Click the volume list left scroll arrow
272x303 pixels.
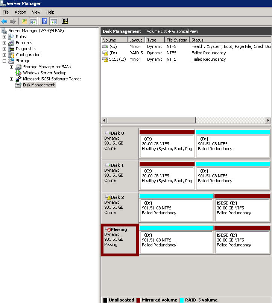[x=104, y=120]
